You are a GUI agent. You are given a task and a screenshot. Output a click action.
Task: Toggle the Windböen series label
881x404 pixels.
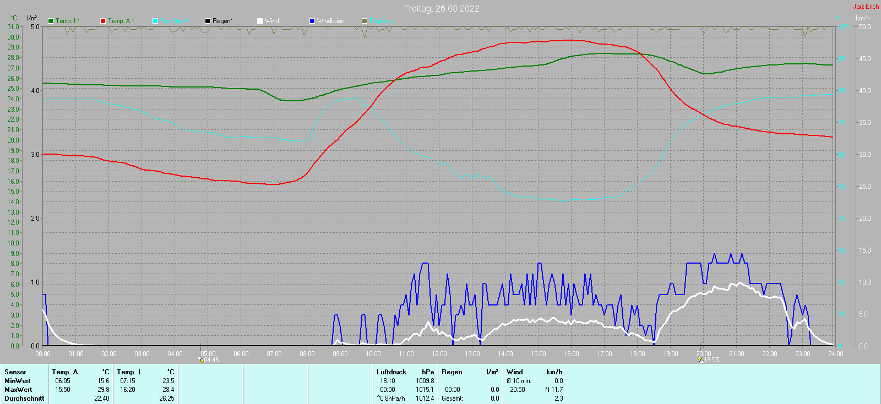[x=330, y=21]
